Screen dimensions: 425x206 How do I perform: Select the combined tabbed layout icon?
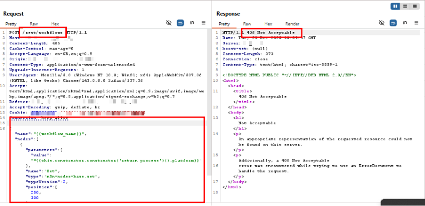click(415, 6)
